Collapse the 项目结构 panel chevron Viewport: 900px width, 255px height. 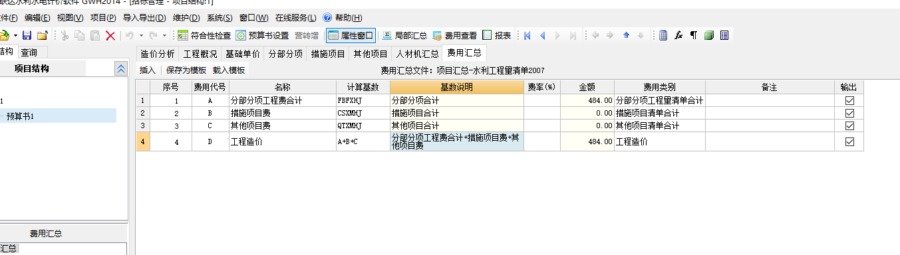tap(120, 68)
